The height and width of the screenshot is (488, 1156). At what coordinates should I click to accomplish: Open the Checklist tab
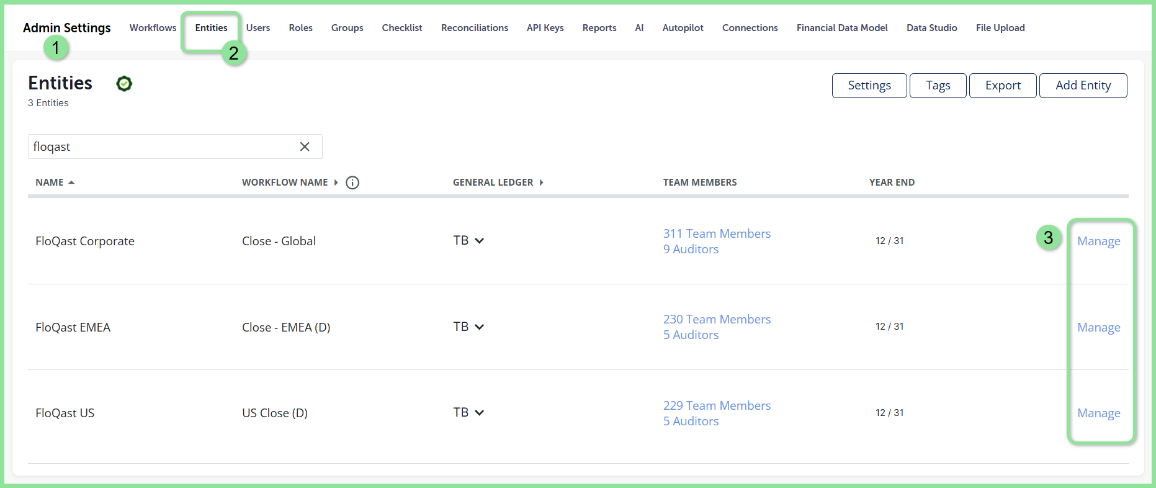pyautogui.click(x=402, y=28)
